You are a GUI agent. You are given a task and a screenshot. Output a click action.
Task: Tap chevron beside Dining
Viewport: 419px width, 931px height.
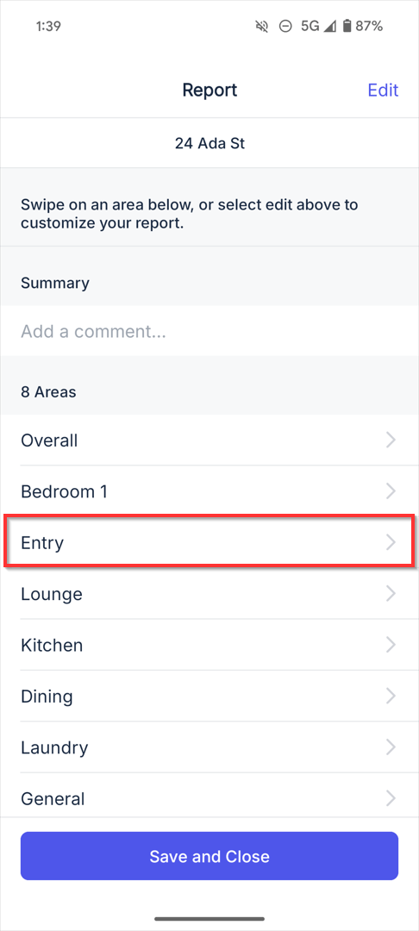coord(391,696)
